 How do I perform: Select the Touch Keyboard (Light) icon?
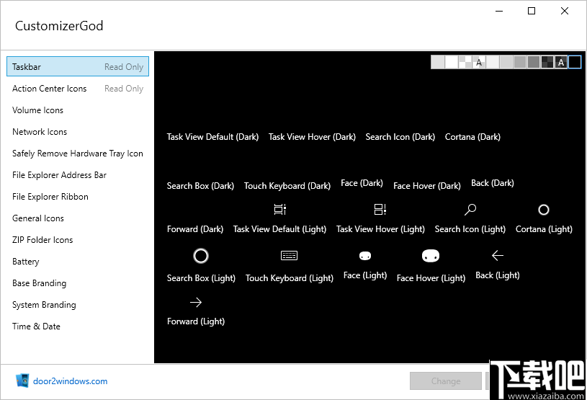(x=289, y=255)
